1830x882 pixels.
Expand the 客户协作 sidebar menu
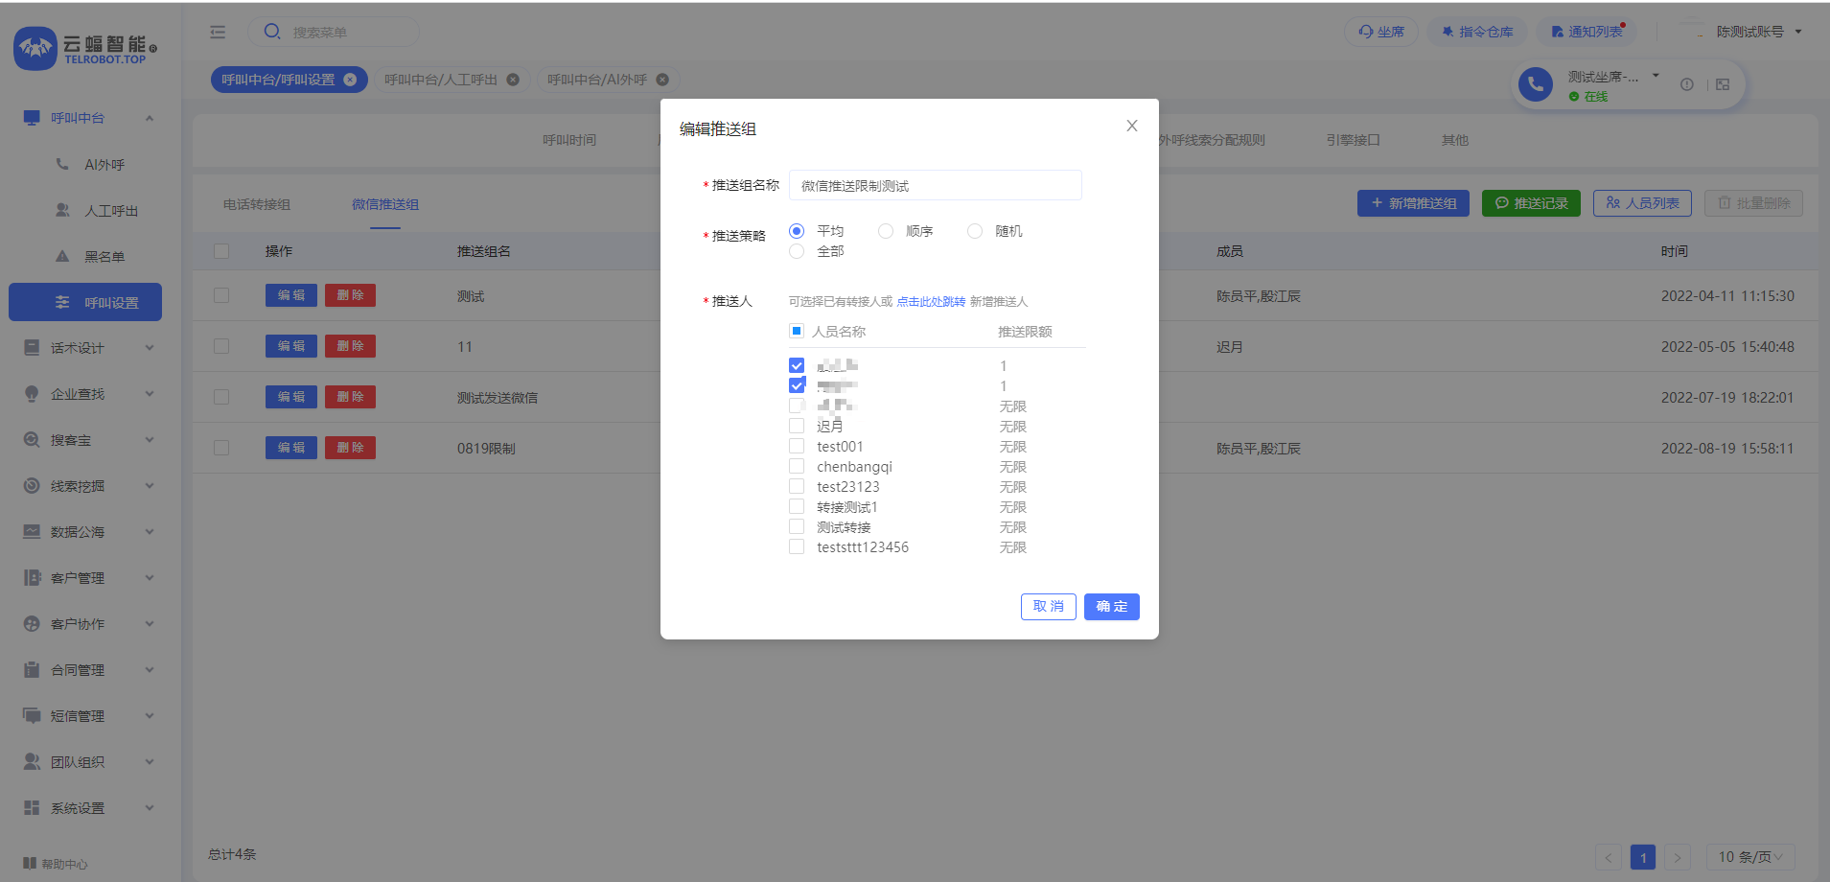click(150, 624)
